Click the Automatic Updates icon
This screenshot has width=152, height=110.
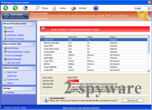point(6,35)
